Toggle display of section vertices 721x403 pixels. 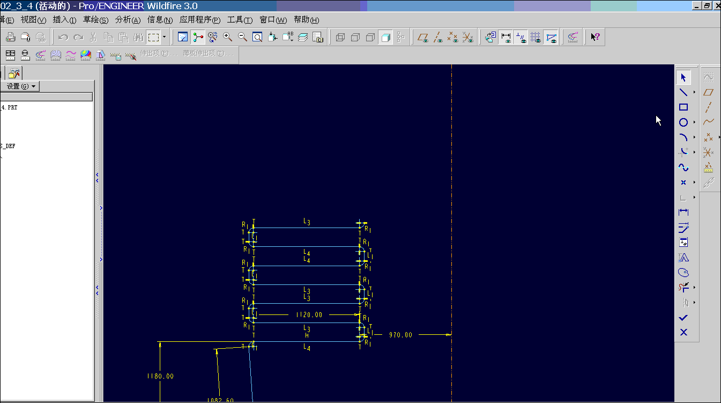(x=551, y=37)
